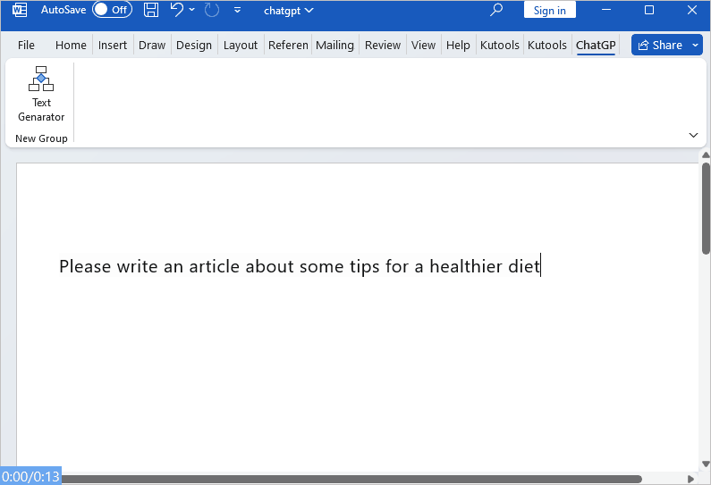The height and width of the screenshot is (485, 711).
Task: Click the Word logo icon
Action: pyautogui.click(x=19, y=11)
